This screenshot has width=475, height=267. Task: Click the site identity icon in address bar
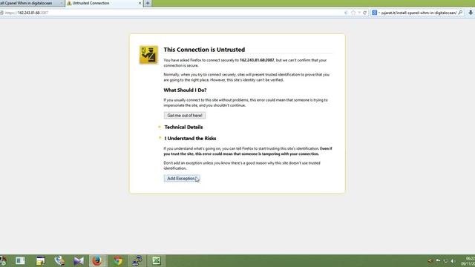click(x=1, y=13)
